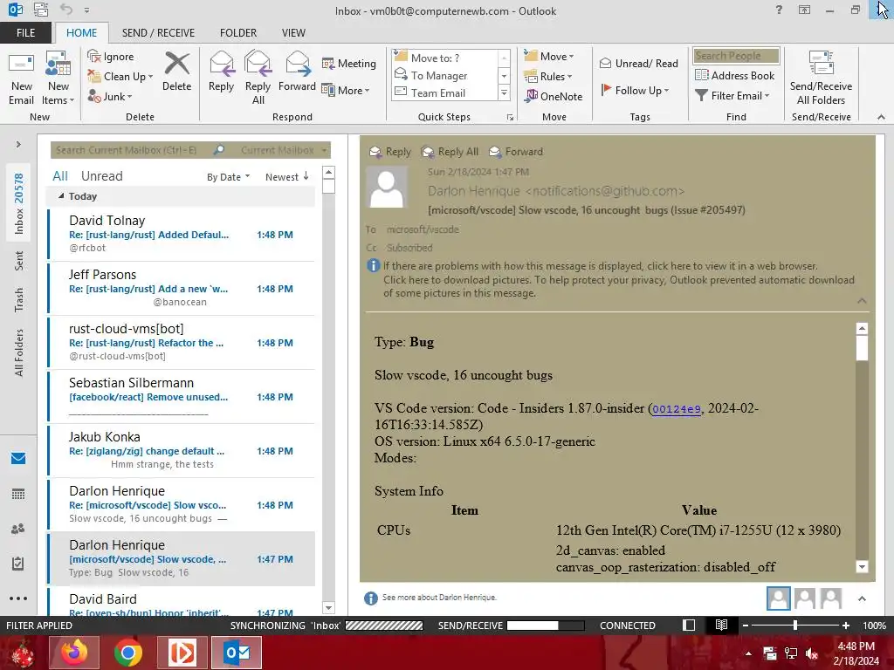The width and height of the screenshot is (894, 670).
Task: Expand the Quick Steps gallery
Action: 504,92
